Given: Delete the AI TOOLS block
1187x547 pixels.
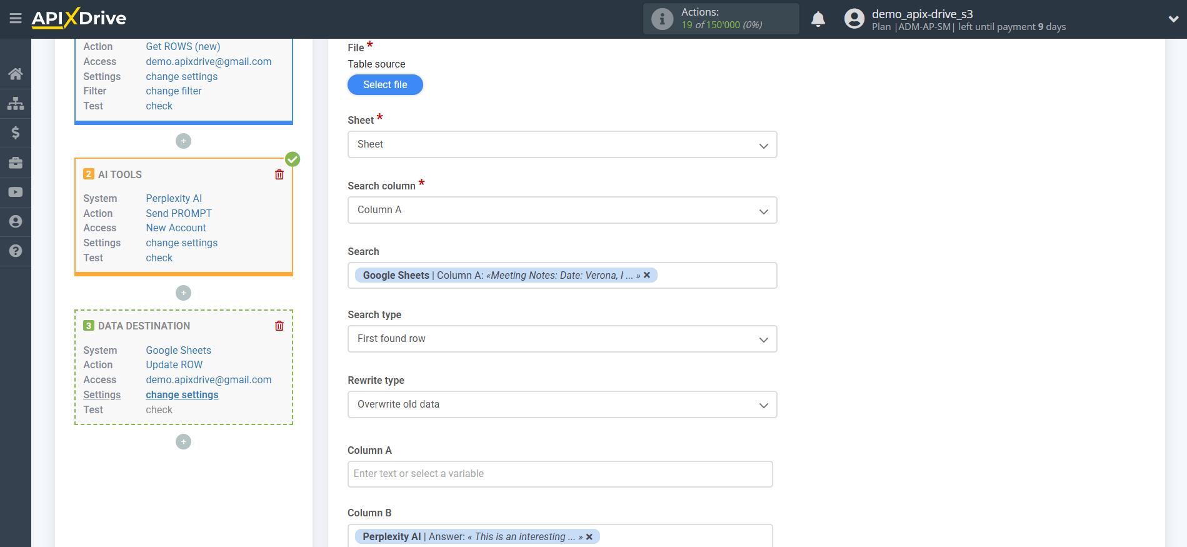Looking at the screenshot, I should pos(279,174).
